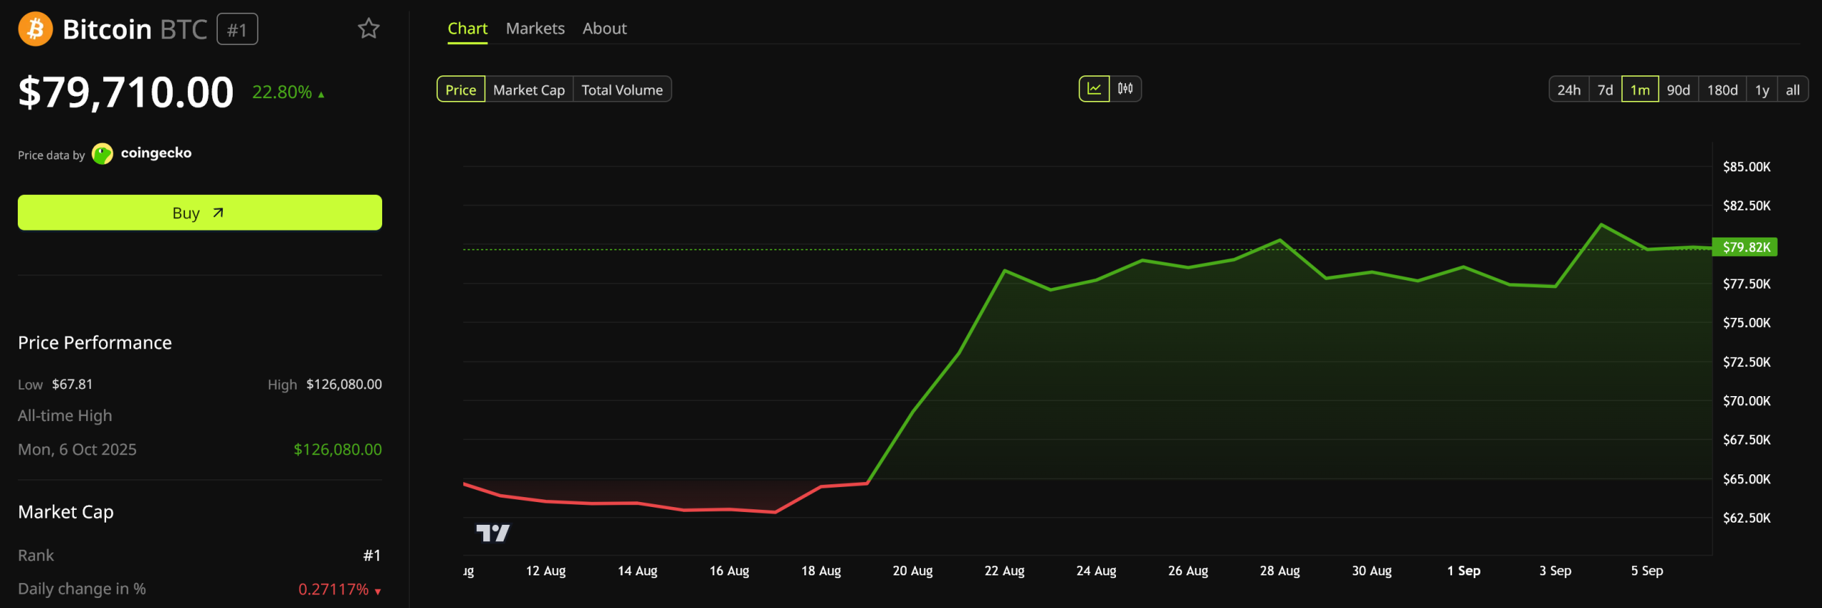Screen dimensions: 1822x608
Task: Click the green price change arrow
Action: click(321, 94)
